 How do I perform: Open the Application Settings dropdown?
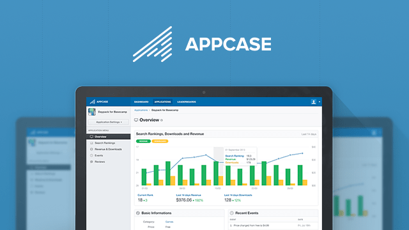click(x=109, y=122)
